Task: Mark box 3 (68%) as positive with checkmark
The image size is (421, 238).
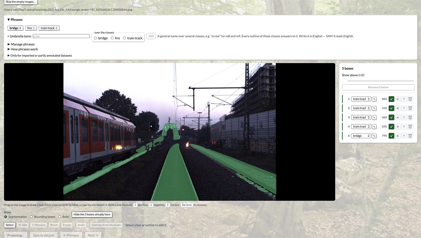Action: click(391, 117)
